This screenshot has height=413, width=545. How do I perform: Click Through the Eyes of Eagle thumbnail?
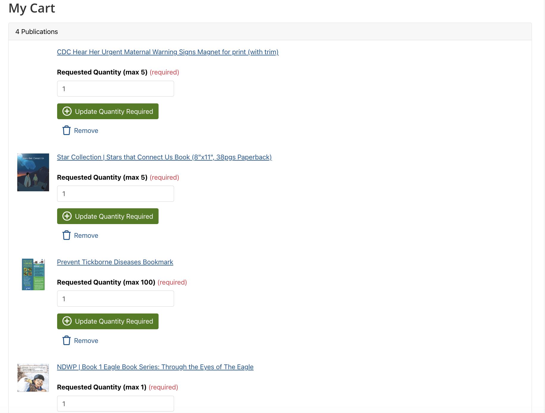(33, 378)
